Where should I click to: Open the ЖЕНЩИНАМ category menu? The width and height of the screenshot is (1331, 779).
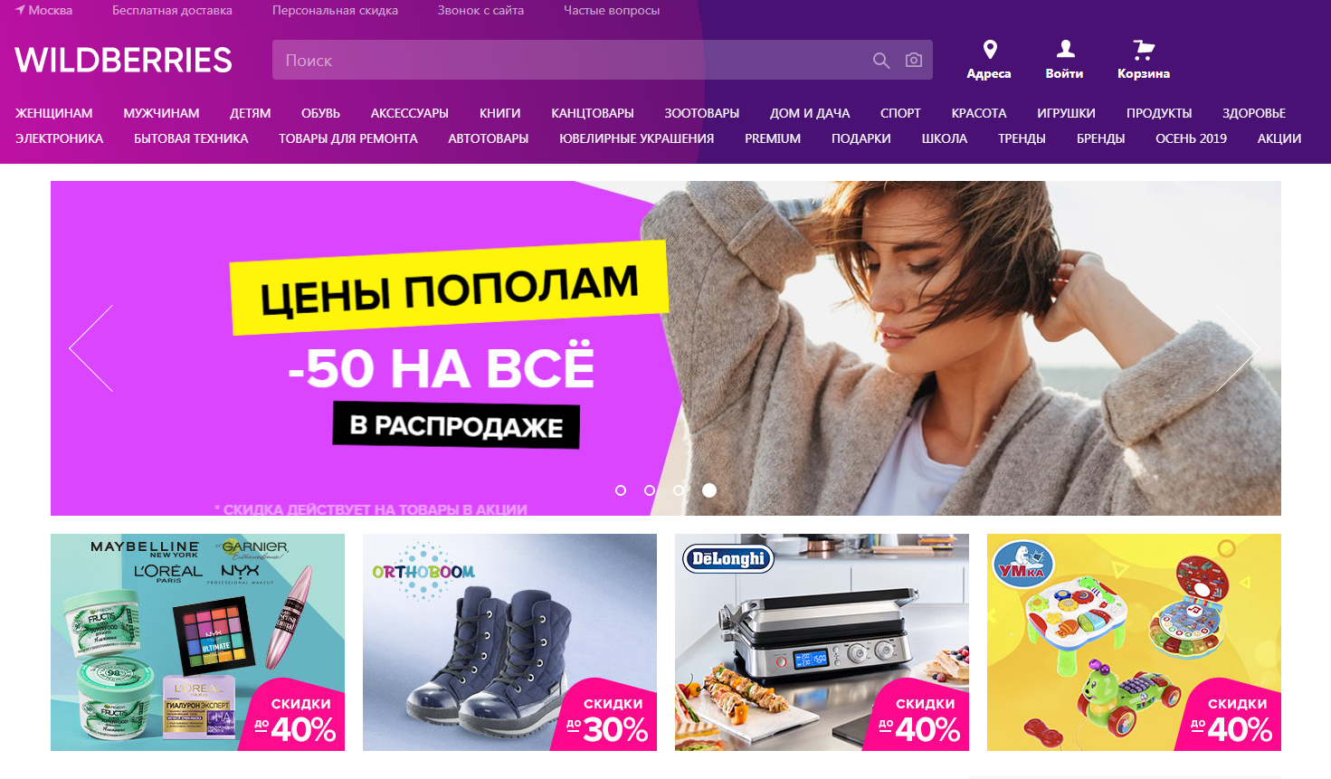click(x=54, y=113)
